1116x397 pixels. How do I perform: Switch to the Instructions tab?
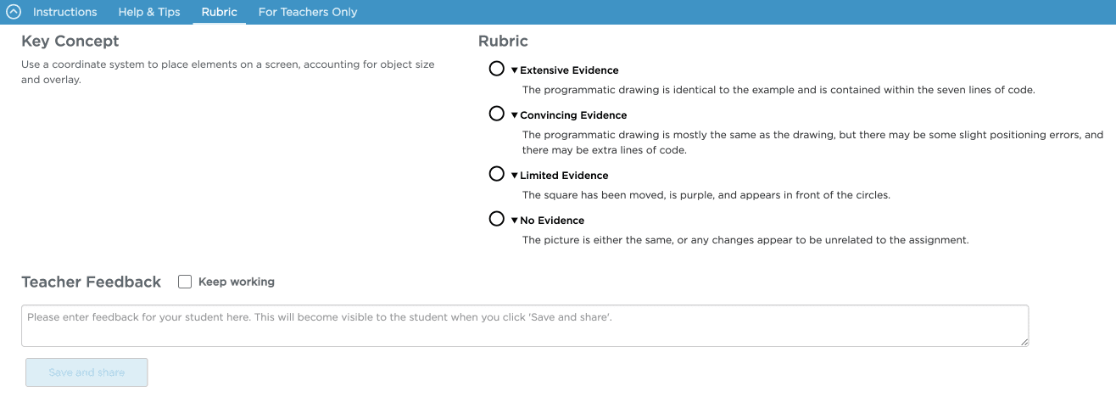64,12
